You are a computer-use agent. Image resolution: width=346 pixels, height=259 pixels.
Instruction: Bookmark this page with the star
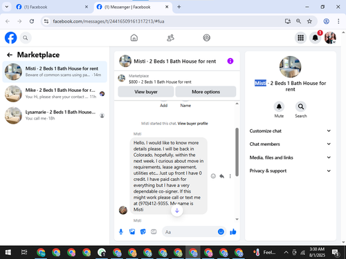pyautogui.click(x=309, y=21)
